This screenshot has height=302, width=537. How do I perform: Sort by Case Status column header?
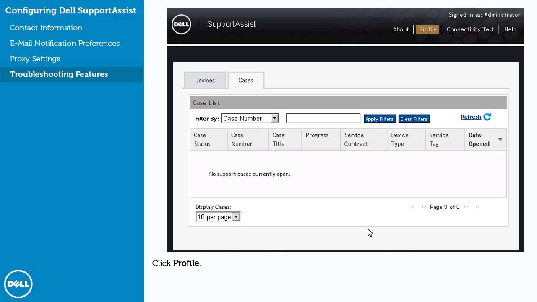[209, 139]
